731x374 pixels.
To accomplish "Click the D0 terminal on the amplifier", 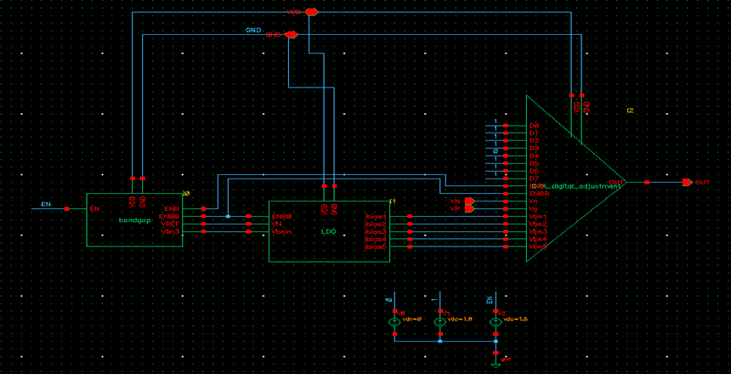I will 505,126.
